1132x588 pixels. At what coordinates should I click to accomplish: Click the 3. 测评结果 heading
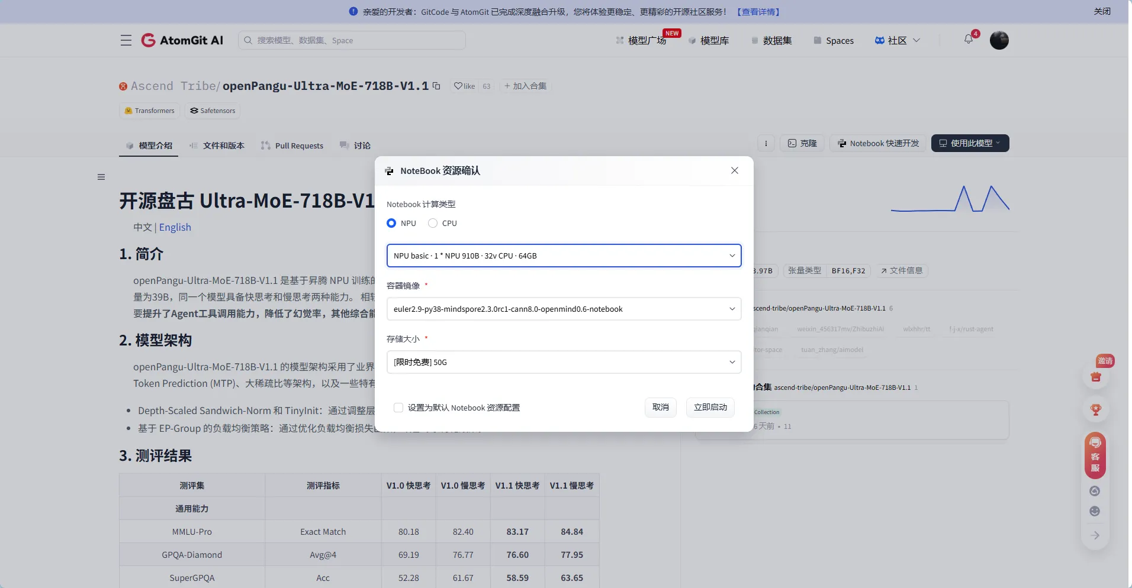coord(156,456)
